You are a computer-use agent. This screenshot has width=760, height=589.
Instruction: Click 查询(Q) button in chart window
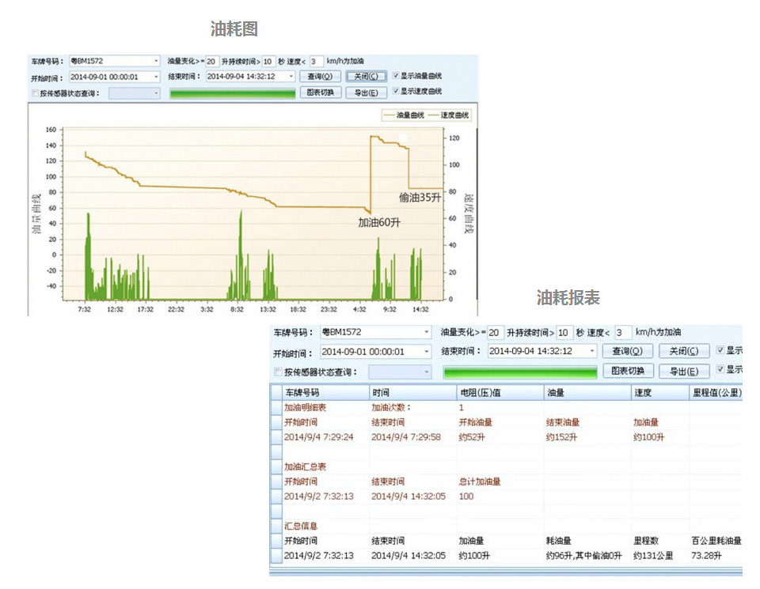(321, 77)
